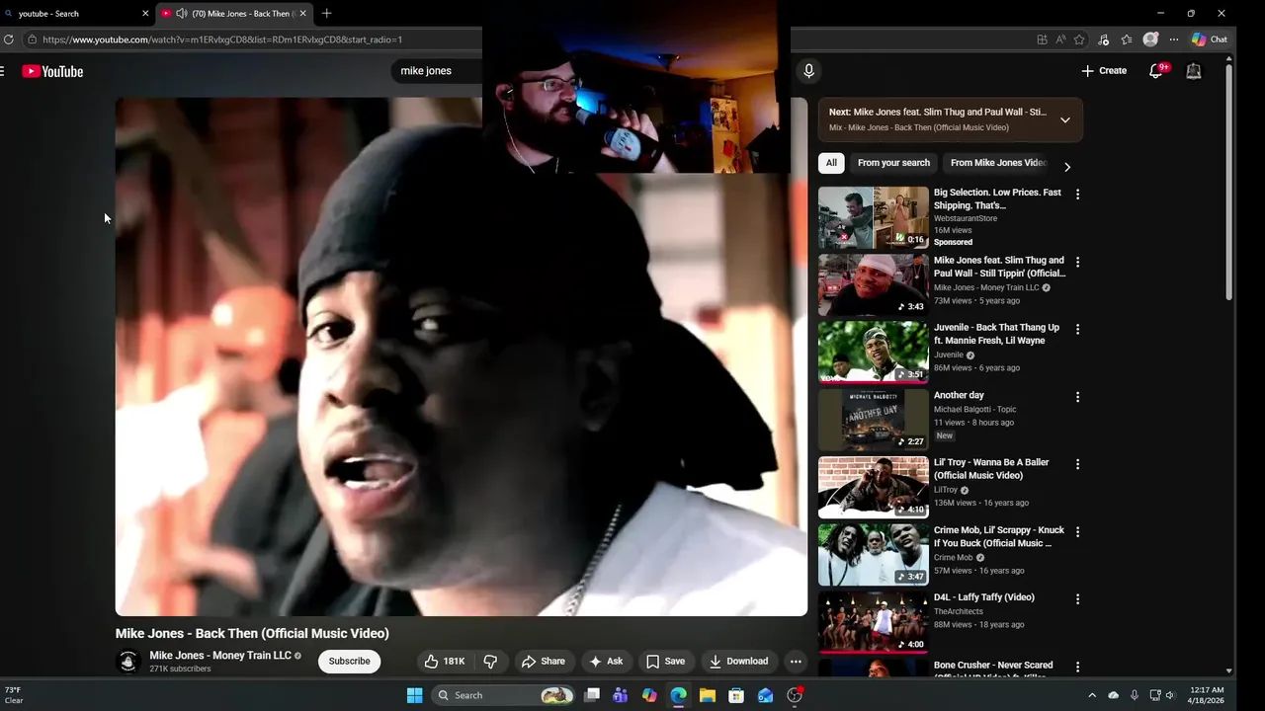
Task: Open options menu for Still Tippin' video
Action: 1077,262
